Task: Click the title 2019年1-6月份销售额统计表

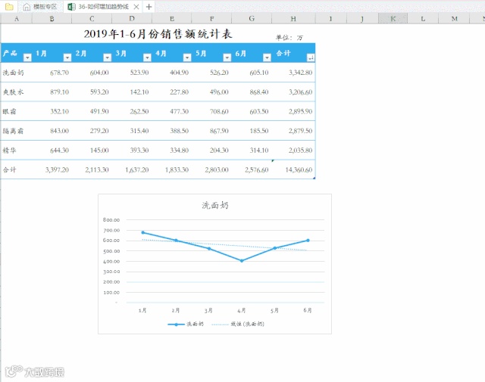Action: click(158, 33)
